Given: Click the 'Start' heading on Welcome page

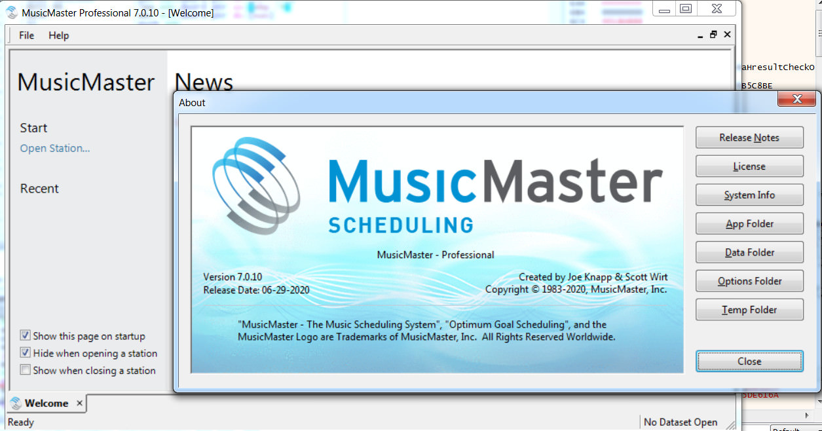Looking at the screenshot, I should pyautogui.click(x=33, y=128).
